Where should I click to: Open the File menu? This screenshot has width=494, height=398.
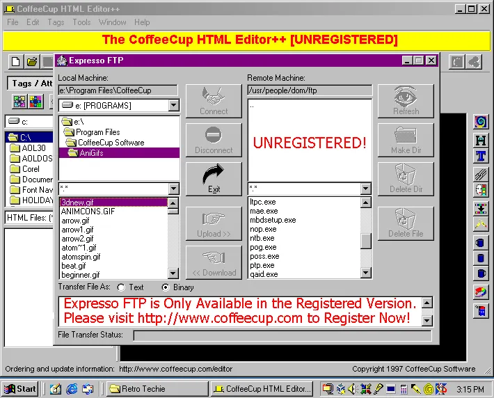pyautogui.click(x=13, y=22)
